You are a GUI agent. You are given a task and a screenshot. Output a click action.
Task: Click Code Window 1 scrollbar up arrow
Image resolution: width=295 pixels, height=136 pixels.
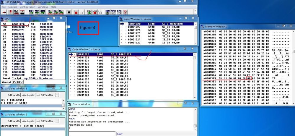pyautogui.click(x=195, y=24)
